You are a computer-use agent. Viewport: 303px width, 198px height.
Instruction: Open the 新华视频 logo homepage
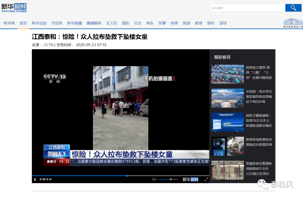click(x=14, y=8)
